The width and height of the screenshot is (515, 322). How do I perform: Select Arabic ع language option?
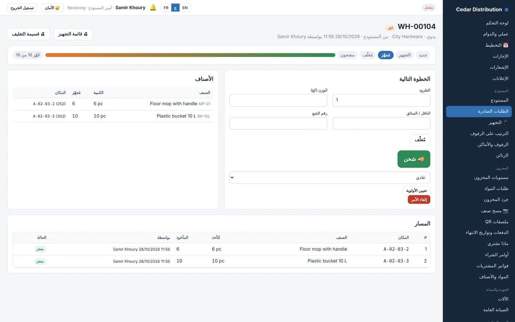coord(175,8)
